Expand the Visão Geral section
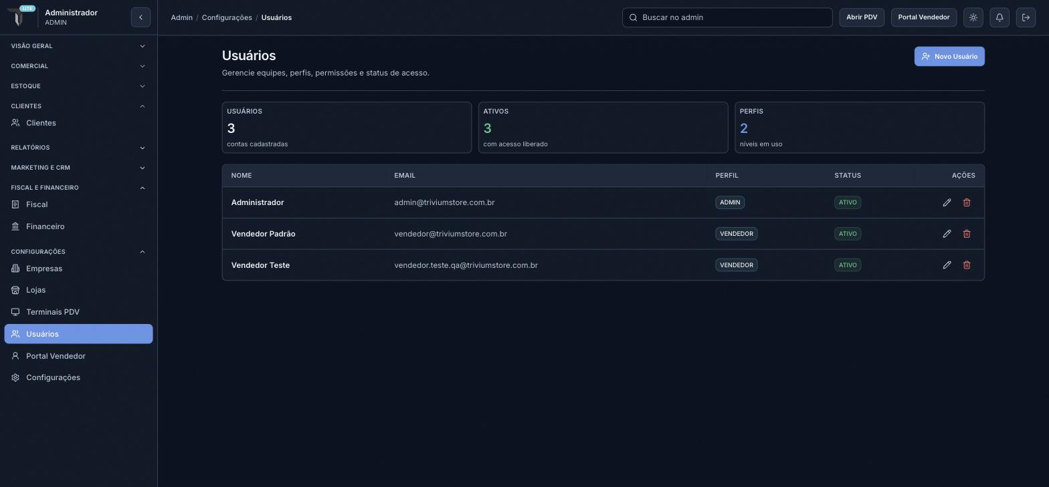The height and width of the screenshot is (487, 1049). (x=78, y=46)
